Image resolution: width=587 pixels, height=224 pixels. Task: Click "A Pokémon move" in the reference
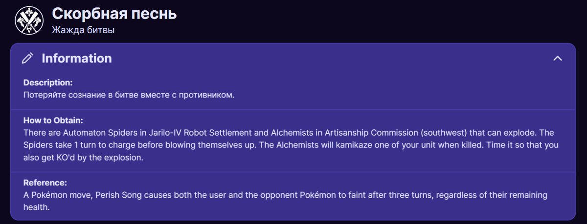(55, 195)
